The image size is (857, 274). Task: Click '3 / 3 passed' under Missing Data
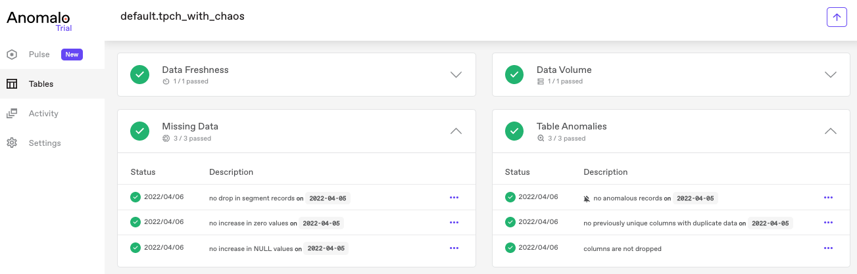(x=192, y=139)
